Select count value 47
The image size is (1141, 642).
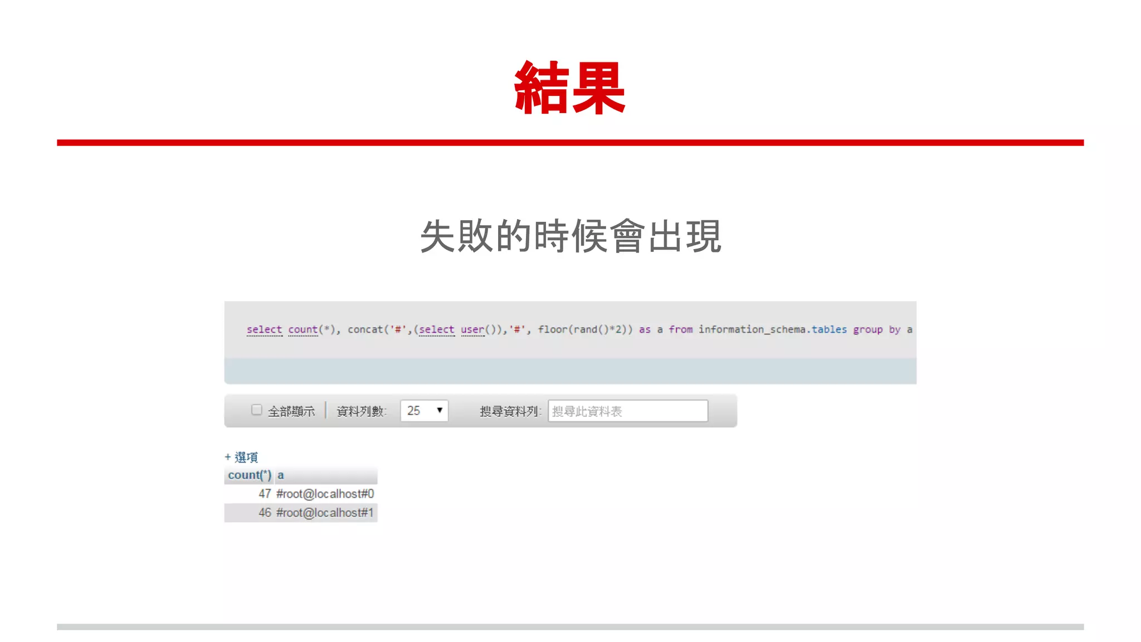tap(265, 494)
